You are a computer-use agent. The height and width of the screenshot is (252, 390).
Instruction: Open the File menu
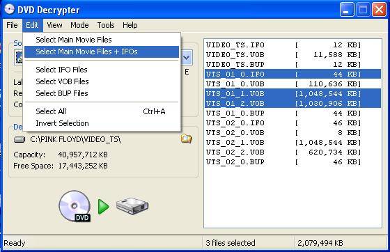pyautogui.click(x=12, y=25)
